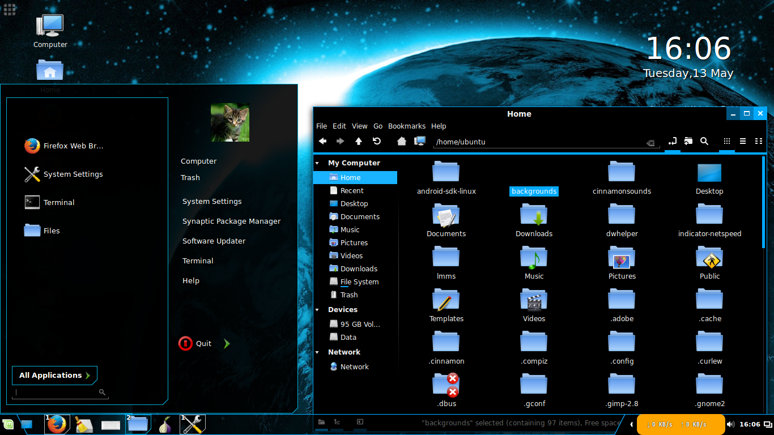Show places in the sidebar
774x435 pixels.
(x=321, y=422)
